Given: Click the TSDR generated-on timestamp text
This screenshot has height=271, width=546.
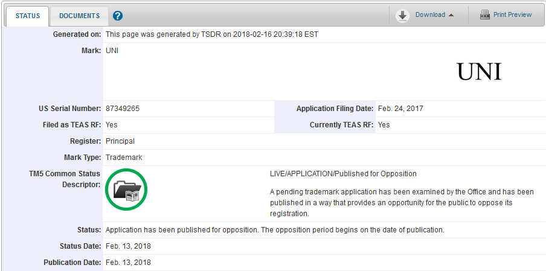Looking at the screenshot, I should click(x=212, y=34).
